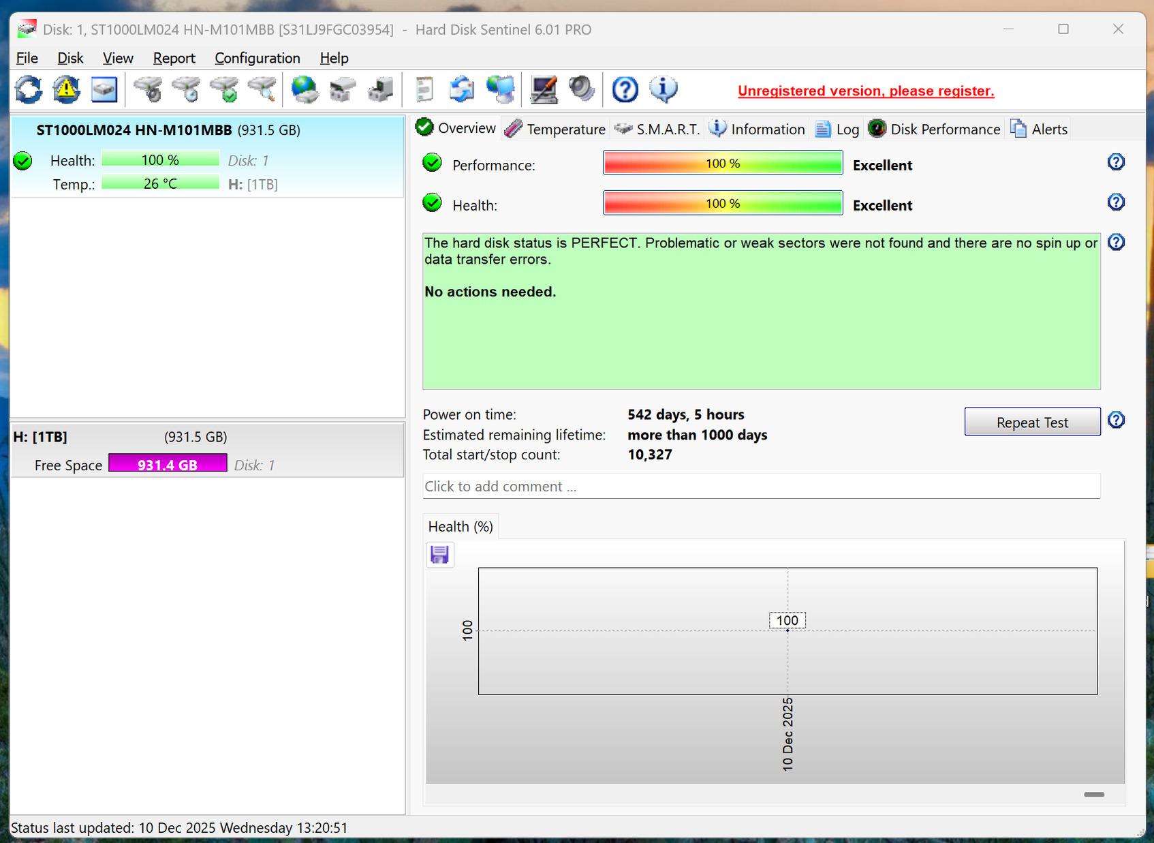Click the blue question mark toolbar icon

click(625, 89)
